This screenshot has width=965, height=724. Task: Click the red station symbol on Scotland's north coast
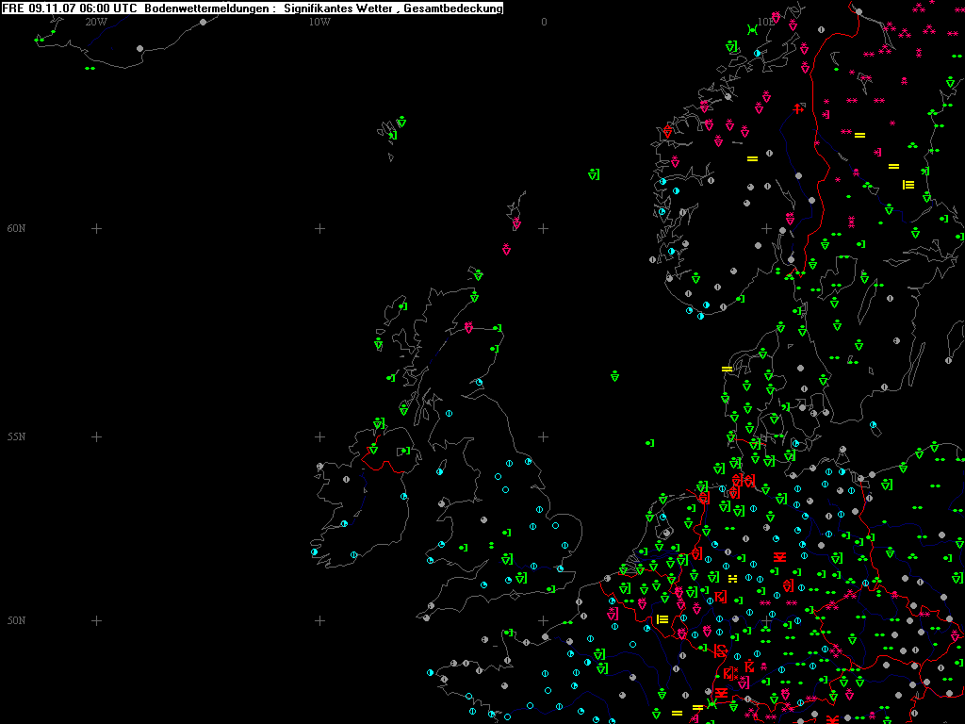[x=468, y=327]
